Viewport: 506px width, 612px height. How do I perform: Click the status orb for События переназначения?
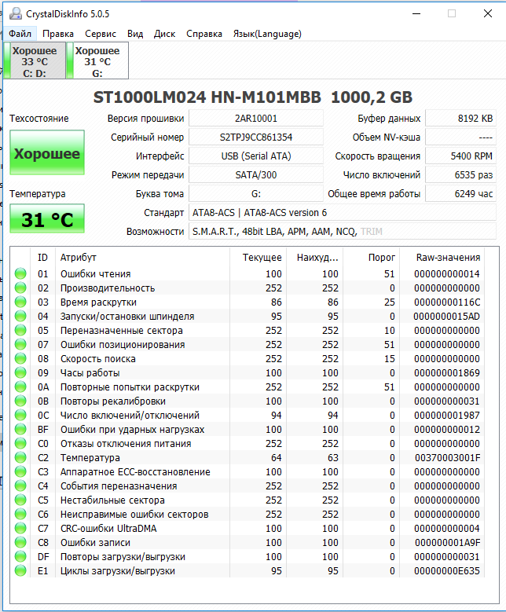click(x=20, y=486)
